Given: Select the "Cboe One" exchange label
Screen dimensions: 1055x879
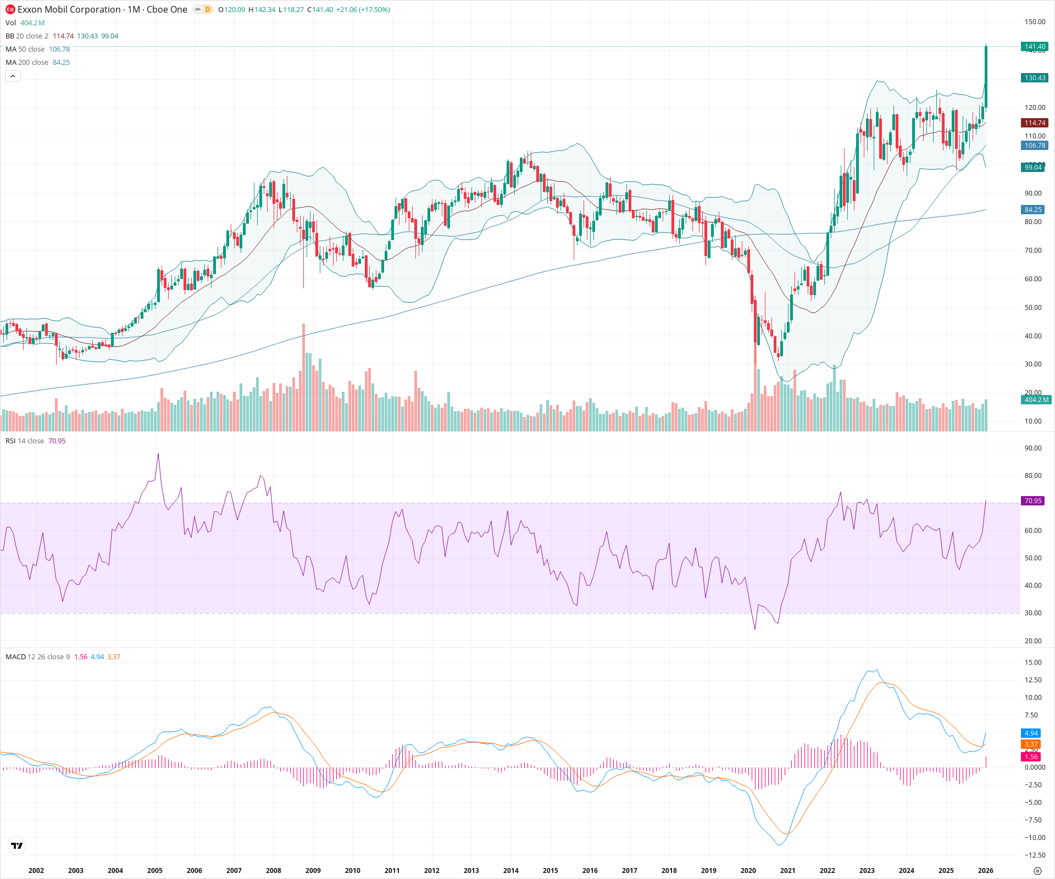Looking at the screenshot, I should point(168,9).
